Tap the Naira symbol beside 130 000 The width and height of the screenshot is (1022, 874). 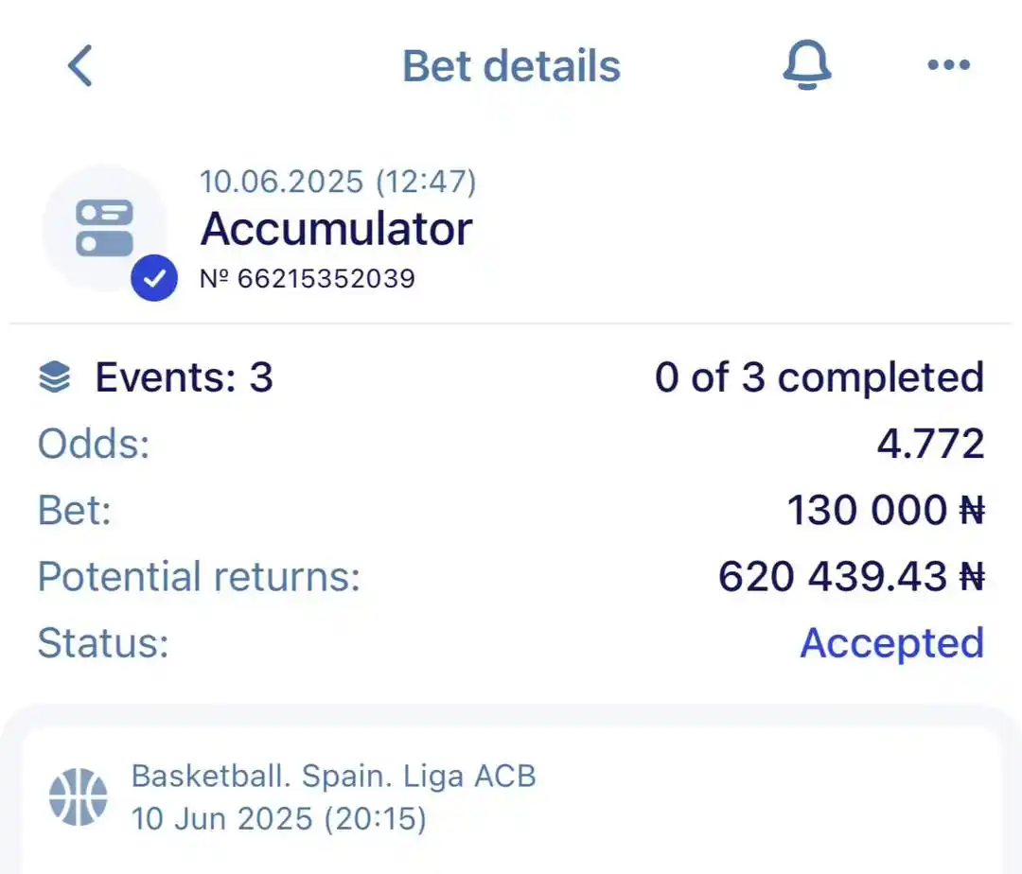point(971,511)
